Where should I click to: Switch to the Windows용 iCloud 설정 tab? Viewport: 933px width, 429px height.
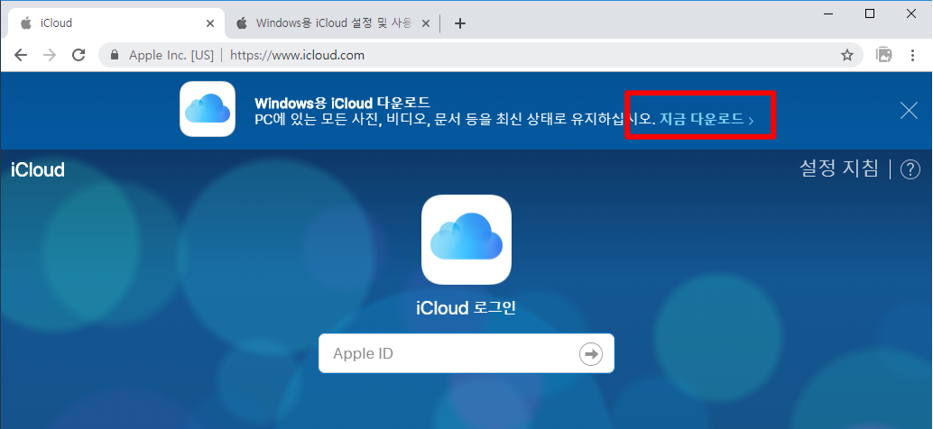333,23
